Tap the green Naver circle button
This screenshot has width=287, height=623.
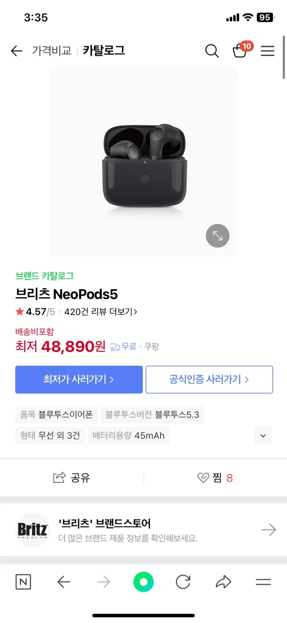pos(144,582)
